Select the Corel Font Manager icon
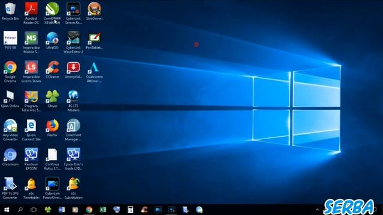 point(73,130)
